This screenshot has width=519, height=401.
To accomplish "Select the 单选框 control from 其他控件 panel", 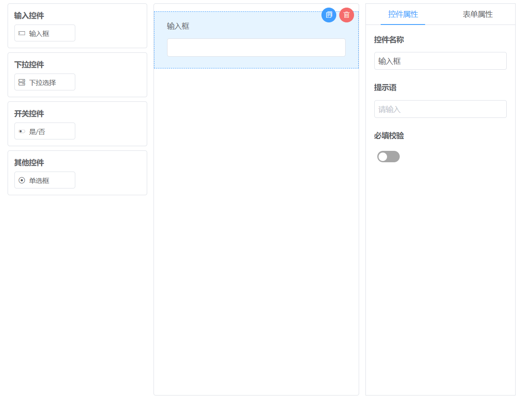I will pyautogui.click(x=44, y=180).
